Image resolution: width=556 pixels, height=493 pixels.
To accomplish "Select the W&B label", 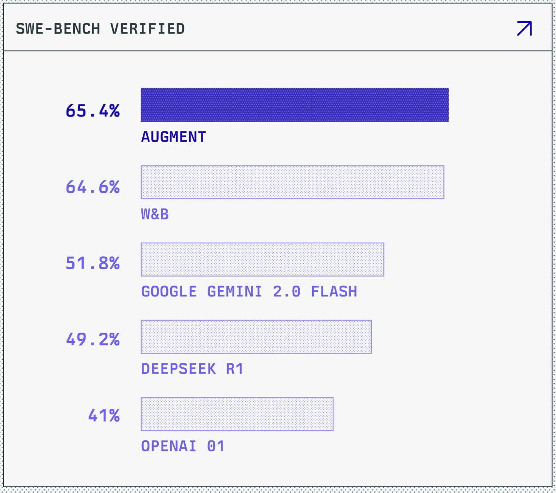I will (155, 214).
